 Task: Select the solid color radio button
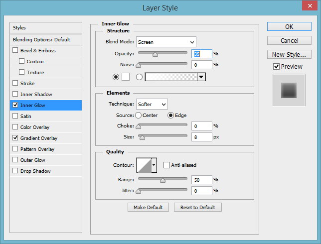pyautogui.click(x=116, y=77)
